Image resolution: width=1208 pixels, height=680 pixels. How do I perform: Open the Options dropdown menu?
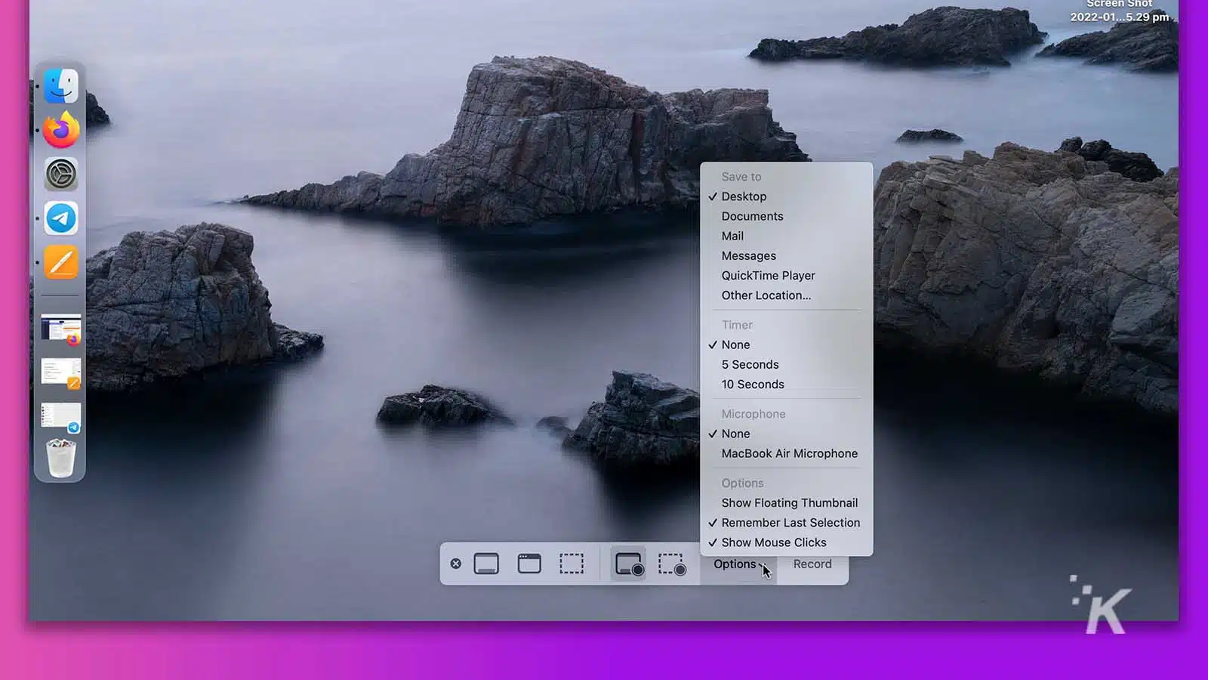pyautogui.click(x=738, y=564)
